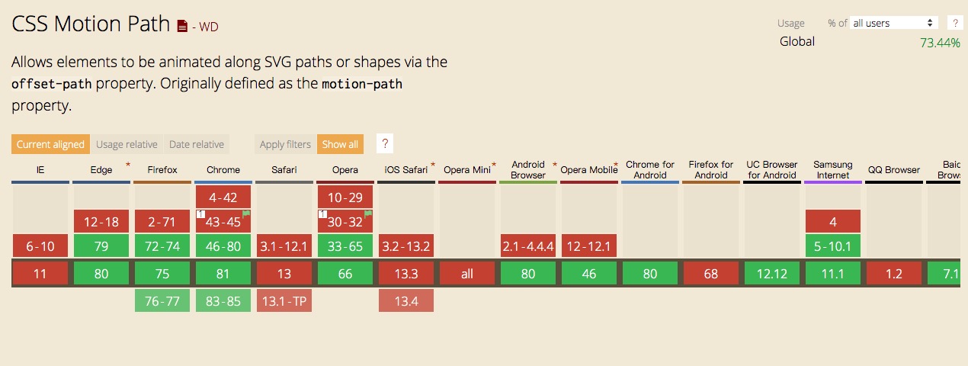Click the Apply filters button
968x366 pixels.
[285, 144]
